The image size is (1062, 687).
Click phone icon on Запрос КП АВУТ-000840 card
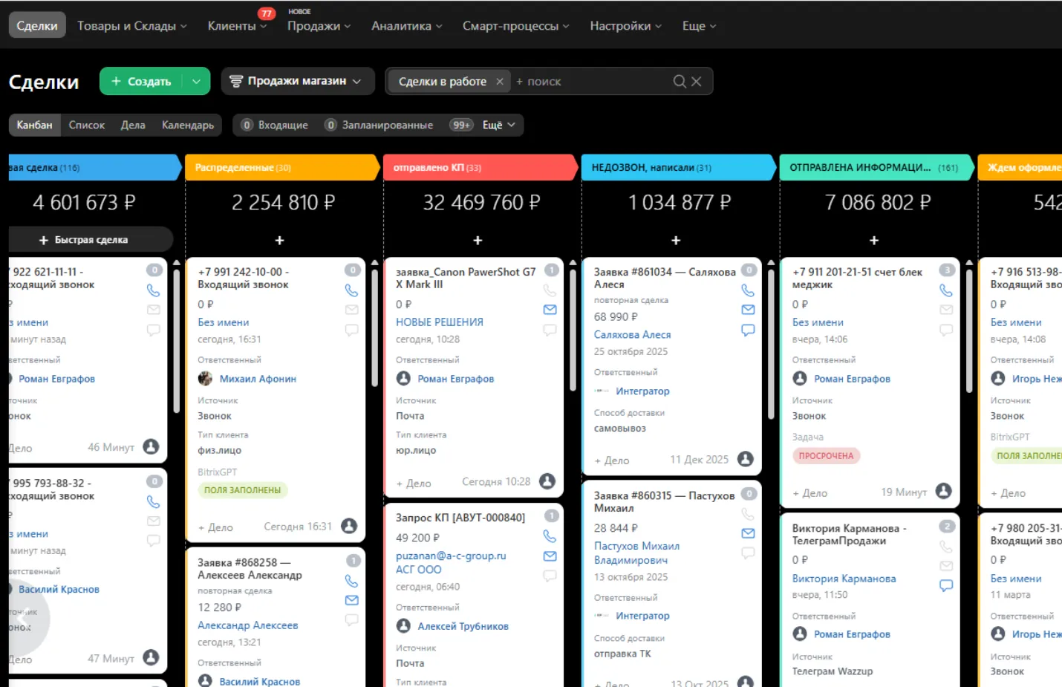pyautogui.click(x=550, y=536)
